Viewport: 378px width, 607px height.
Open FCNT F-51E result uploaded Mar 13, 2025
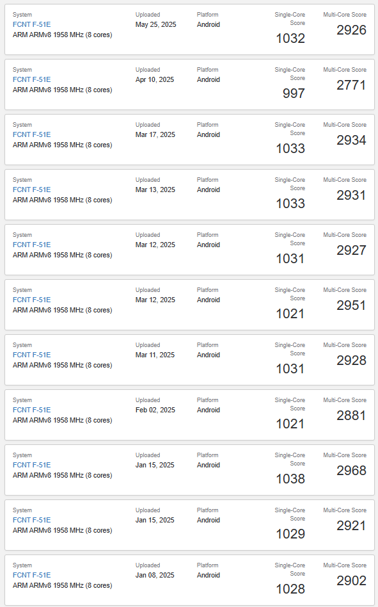tap(32, 190)
